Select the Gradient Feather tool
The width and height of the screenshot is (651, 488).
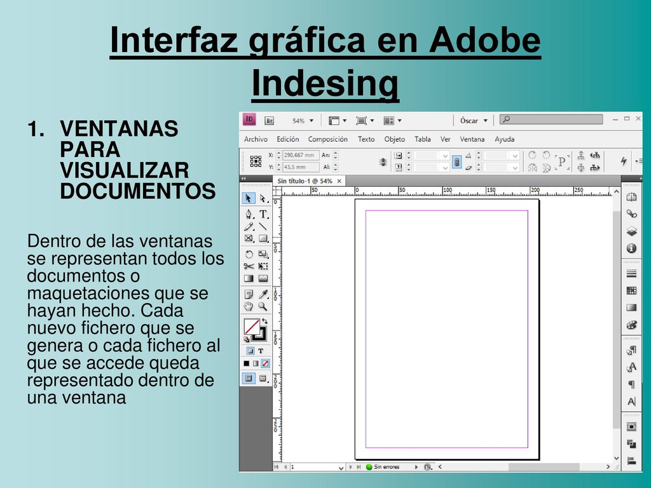(x=263, y=278)
